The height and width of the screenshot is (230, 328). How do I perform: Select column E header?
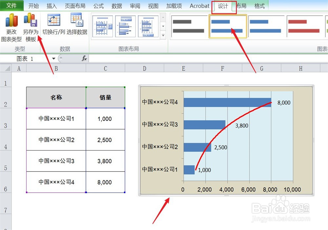click(x=183, y=68)
